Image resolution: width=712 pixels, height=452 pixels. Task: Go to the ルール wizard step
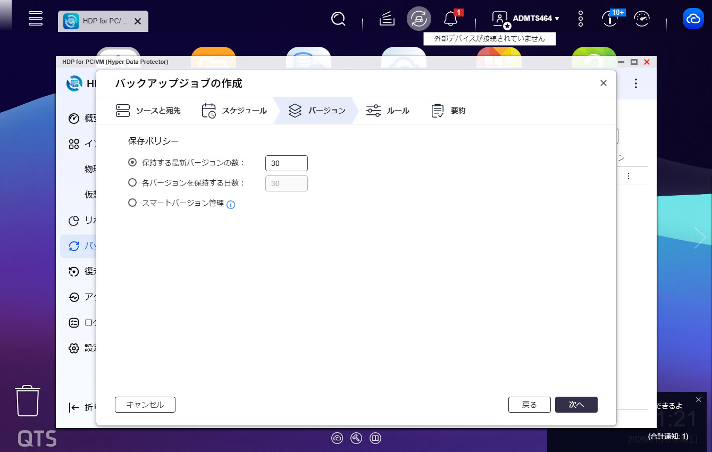tap(388, 111)
